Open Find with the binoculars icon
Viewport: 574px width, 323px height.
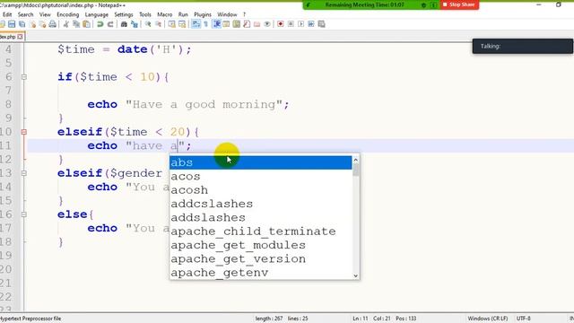124,24
